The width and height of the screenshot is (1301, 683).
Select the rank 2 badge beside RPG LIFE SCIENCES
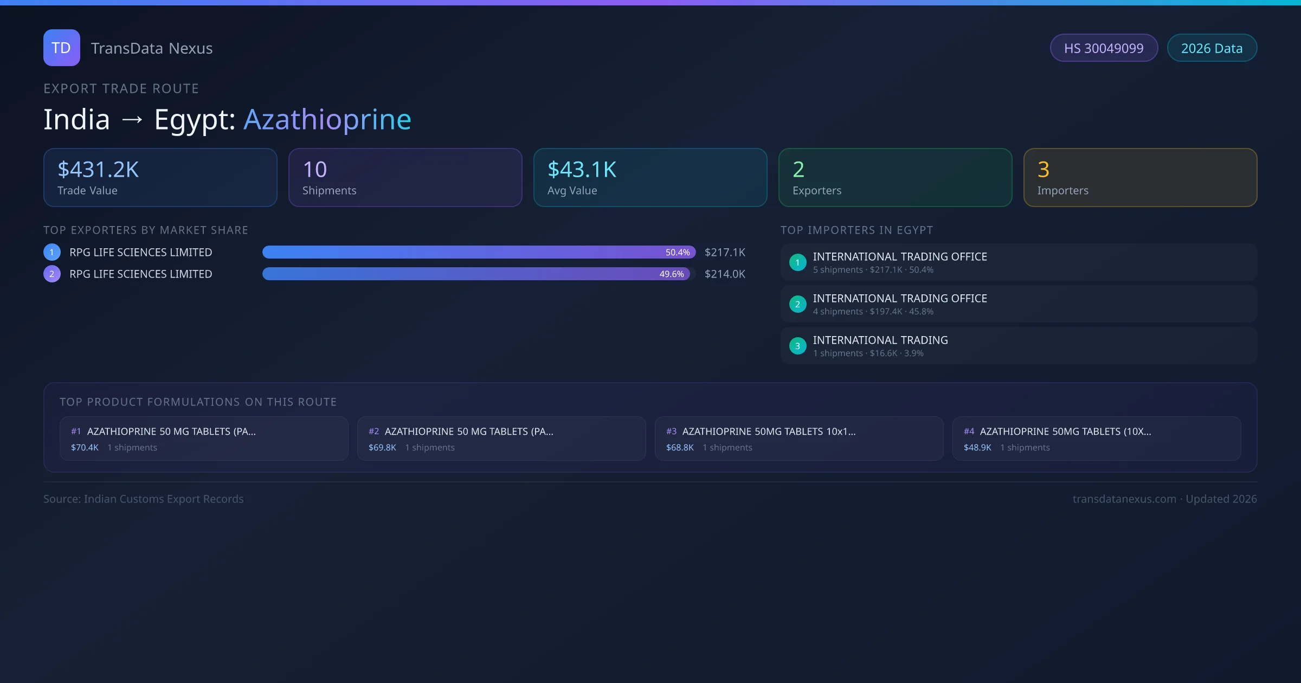tap(51, 274)
